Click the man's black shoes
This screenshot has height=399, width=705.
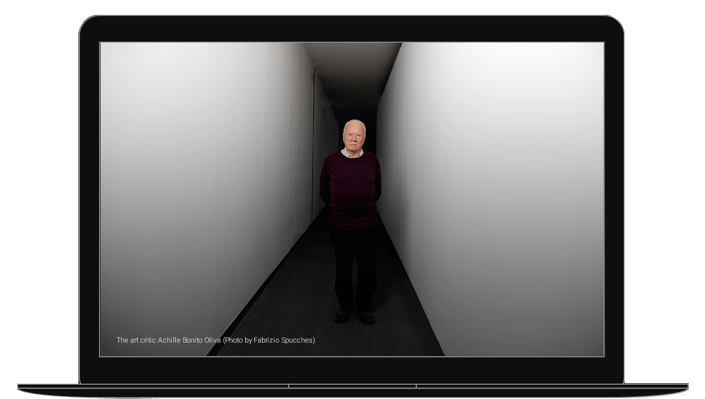click(355, 316)
